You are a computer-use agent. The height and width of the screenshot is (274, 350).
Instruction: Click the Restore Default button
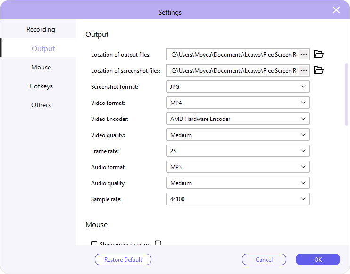coord(123,259)
